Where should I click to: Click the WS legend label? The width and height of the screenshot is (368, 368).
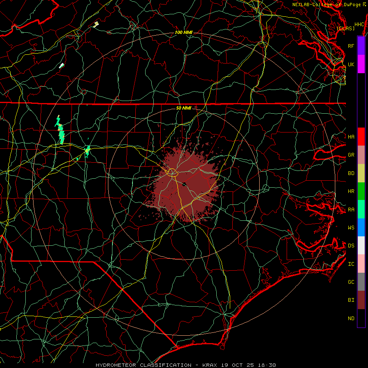tap(351, 227)
